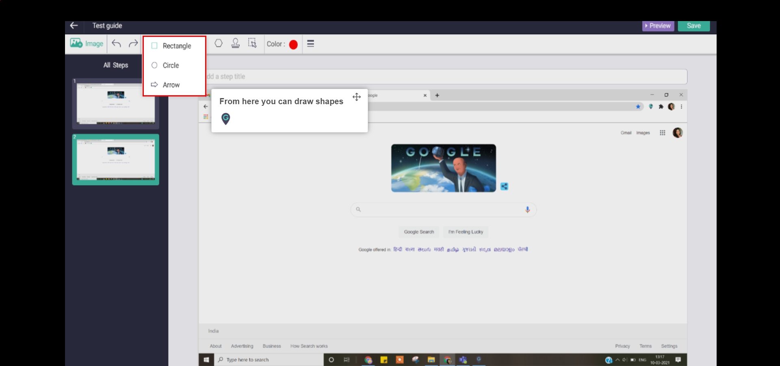Open File Explorer from the taskbar
780x366 pixels.
coord(431,360)
